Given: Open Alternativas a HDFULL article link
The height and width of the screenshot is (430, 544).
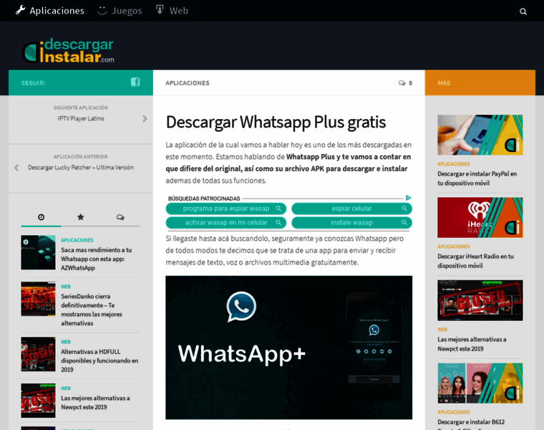Looking at the screenshot, I should 99,360.
